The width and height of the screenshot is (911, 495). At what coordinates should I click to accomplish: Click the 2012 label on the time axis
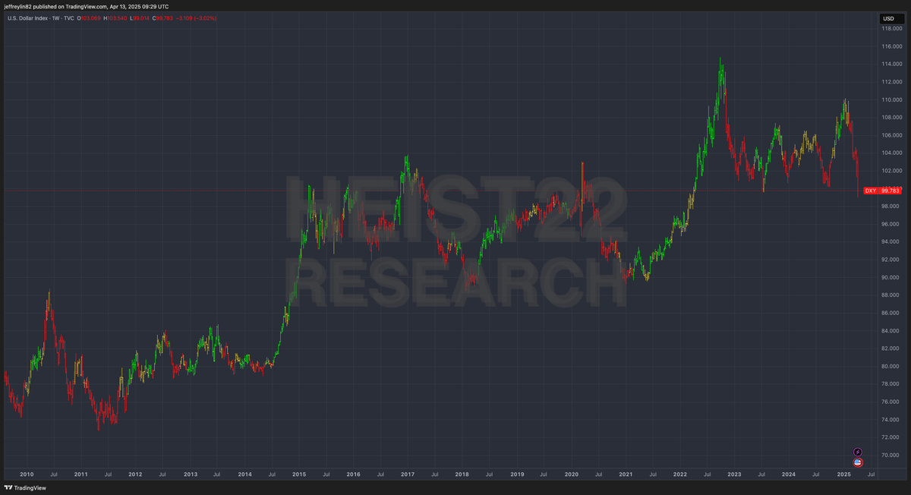coord(135,475)
